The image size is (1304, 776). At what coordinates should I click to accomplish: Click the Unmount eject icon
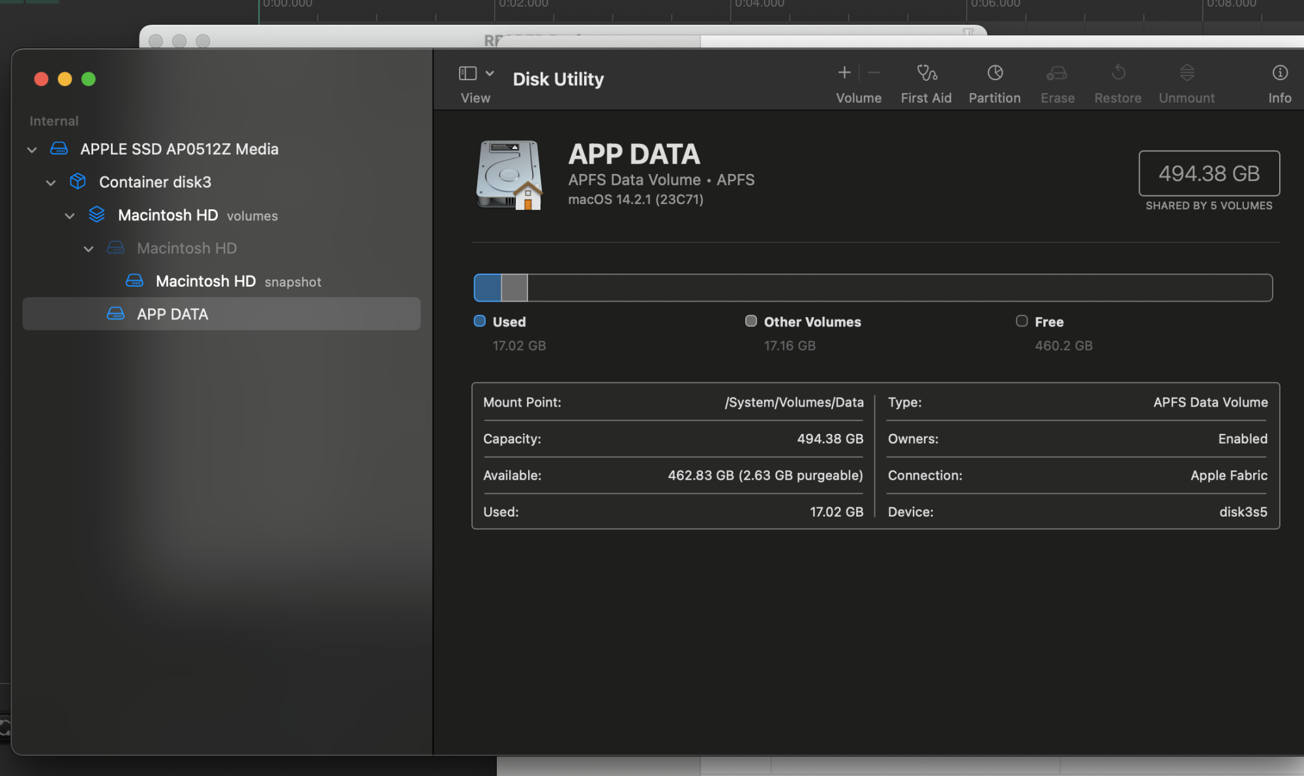pos(1187,72)
